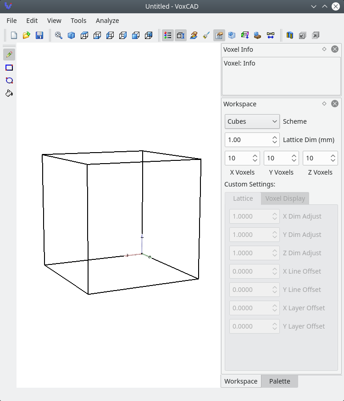
Task: Toggle the voxel info panel toolbar button
Action: tap(219, 35)
